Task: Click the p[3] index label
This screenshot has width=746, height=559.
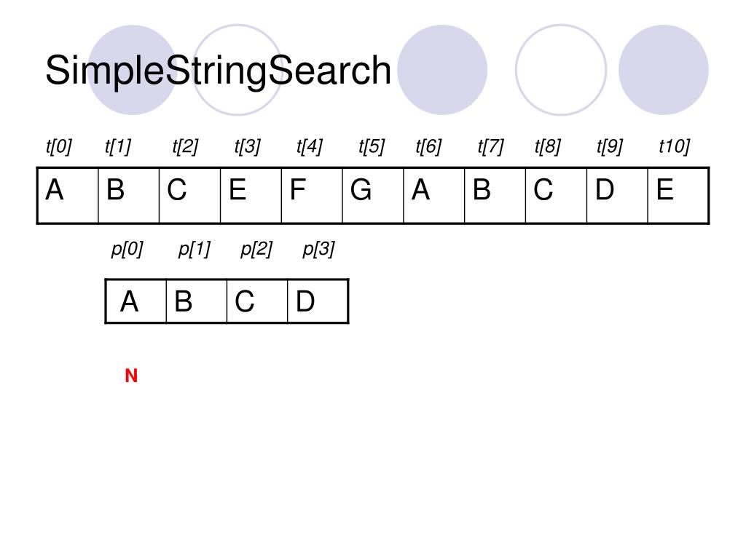Action: (319, 249)
